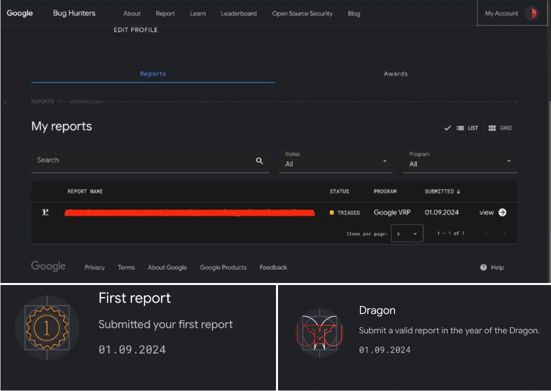Open the About Google footer link

click(x=167, y=267)
